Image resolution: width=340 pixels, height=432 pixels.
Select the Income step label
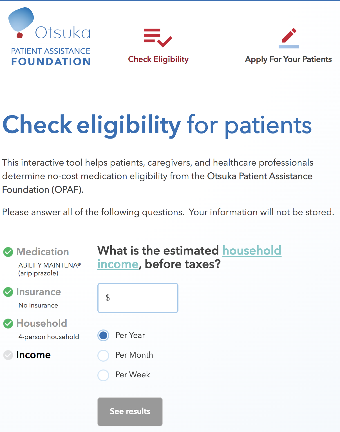tap(33, 355)
